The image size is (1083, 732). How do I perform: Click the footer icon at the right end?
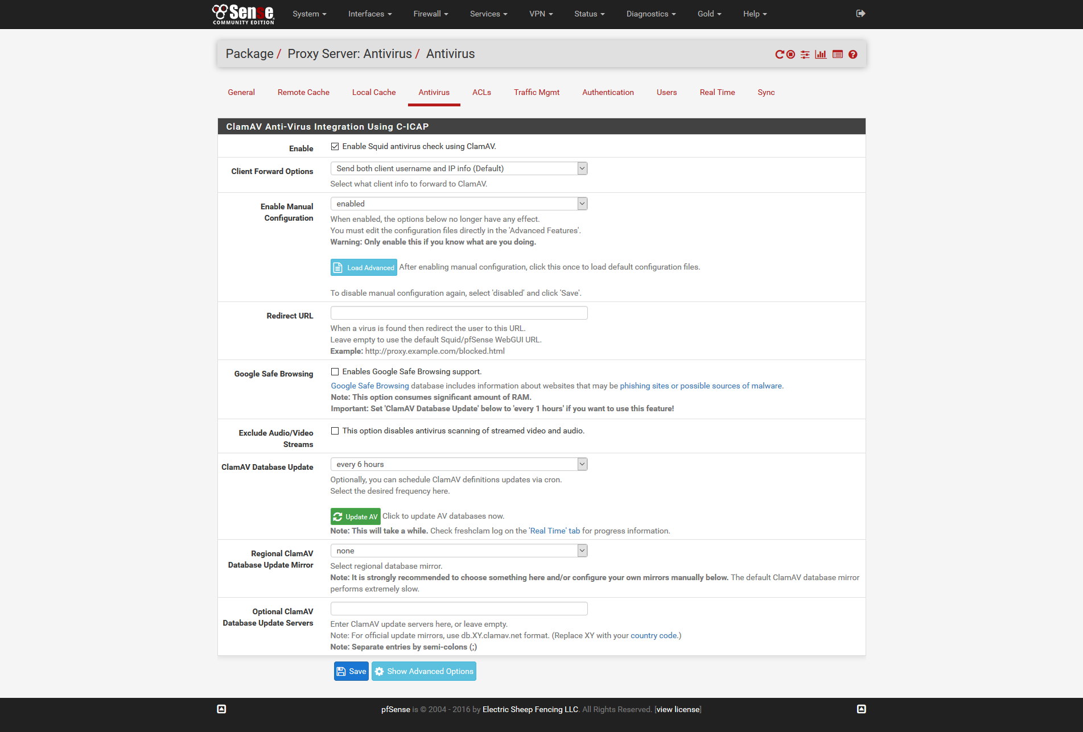pyautogui.click(x=862, y=709)
